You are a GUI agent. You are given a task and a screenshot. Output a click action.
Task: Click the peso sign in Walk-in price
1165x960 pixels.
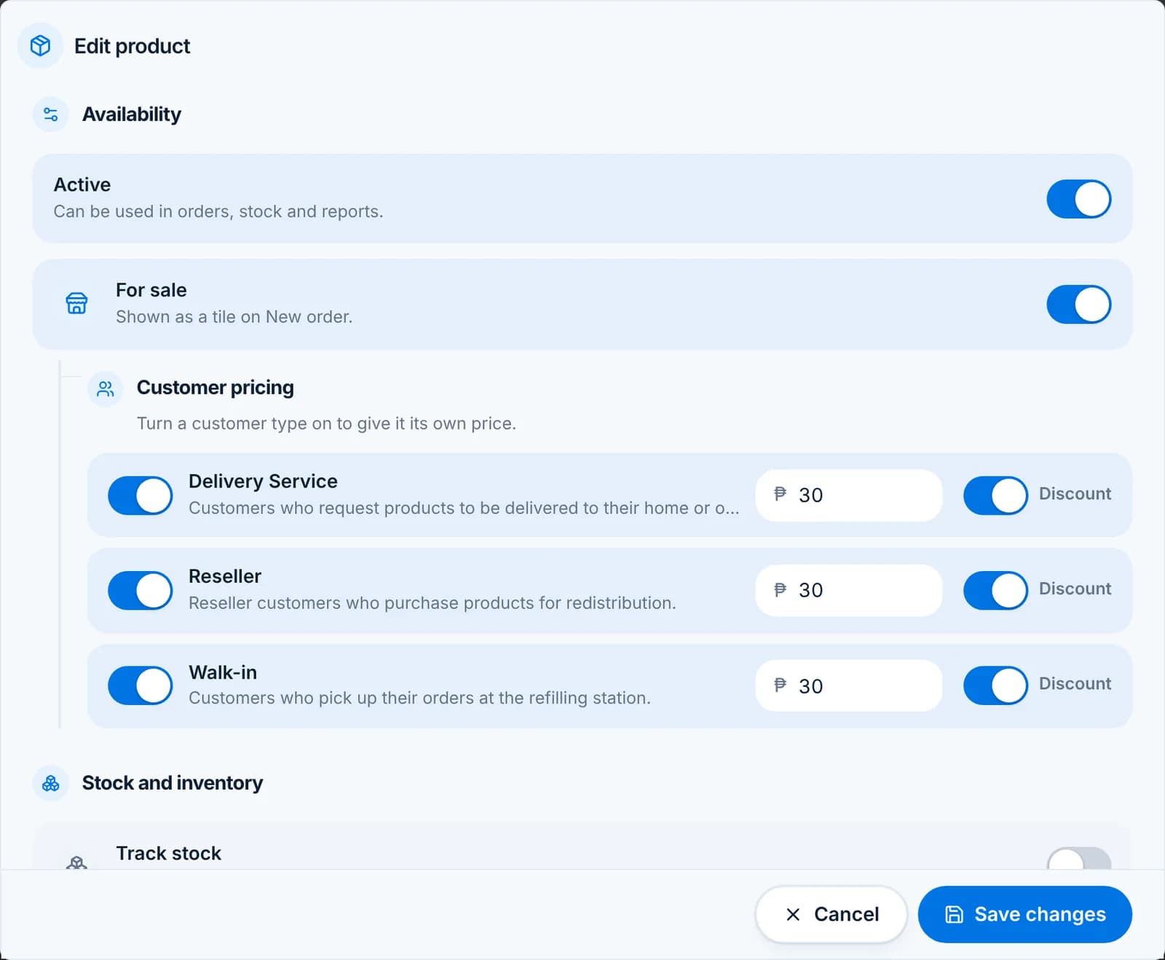pyautogui.click(x=780, y=685)
